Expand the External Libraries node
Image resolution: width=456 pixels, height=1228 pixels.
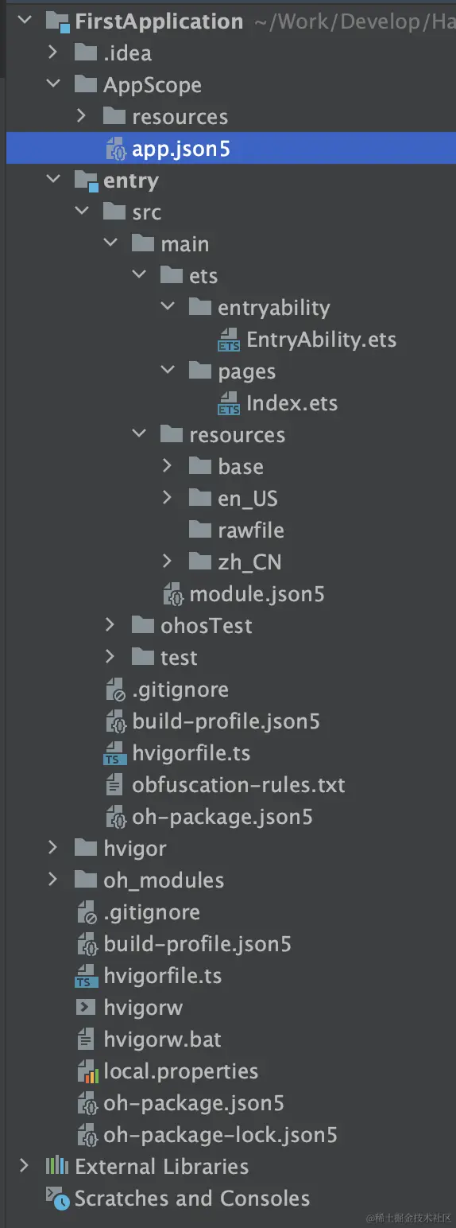point(24,1166)
